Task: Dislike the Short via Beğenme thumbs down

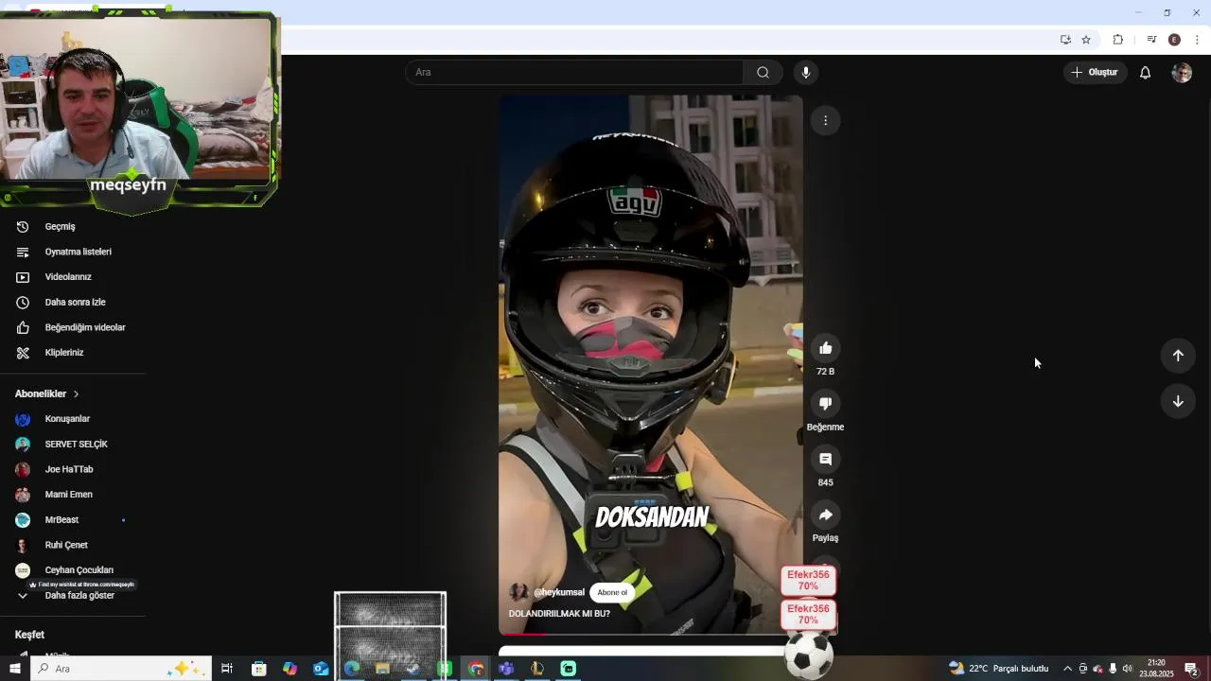Action: coord(825,404)
